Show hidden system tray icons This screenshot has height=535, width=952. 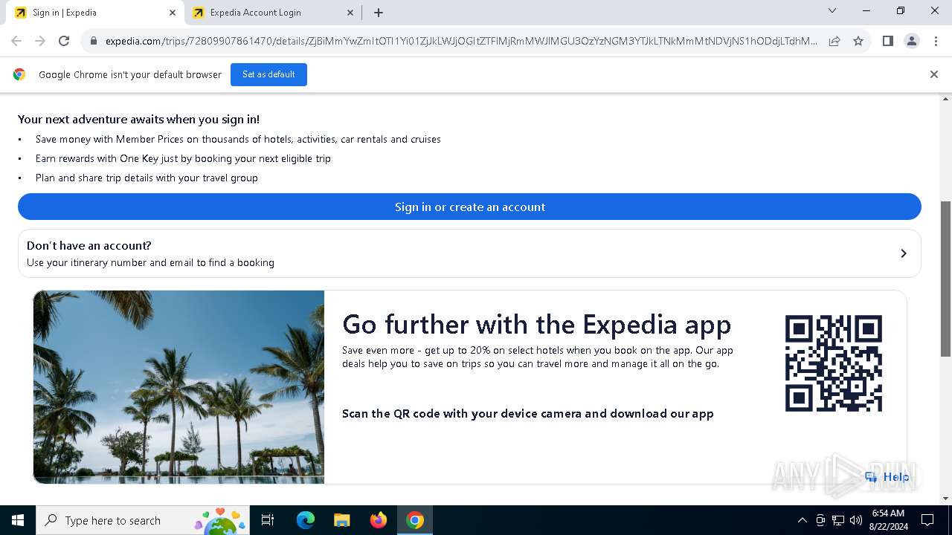(802, 520)
